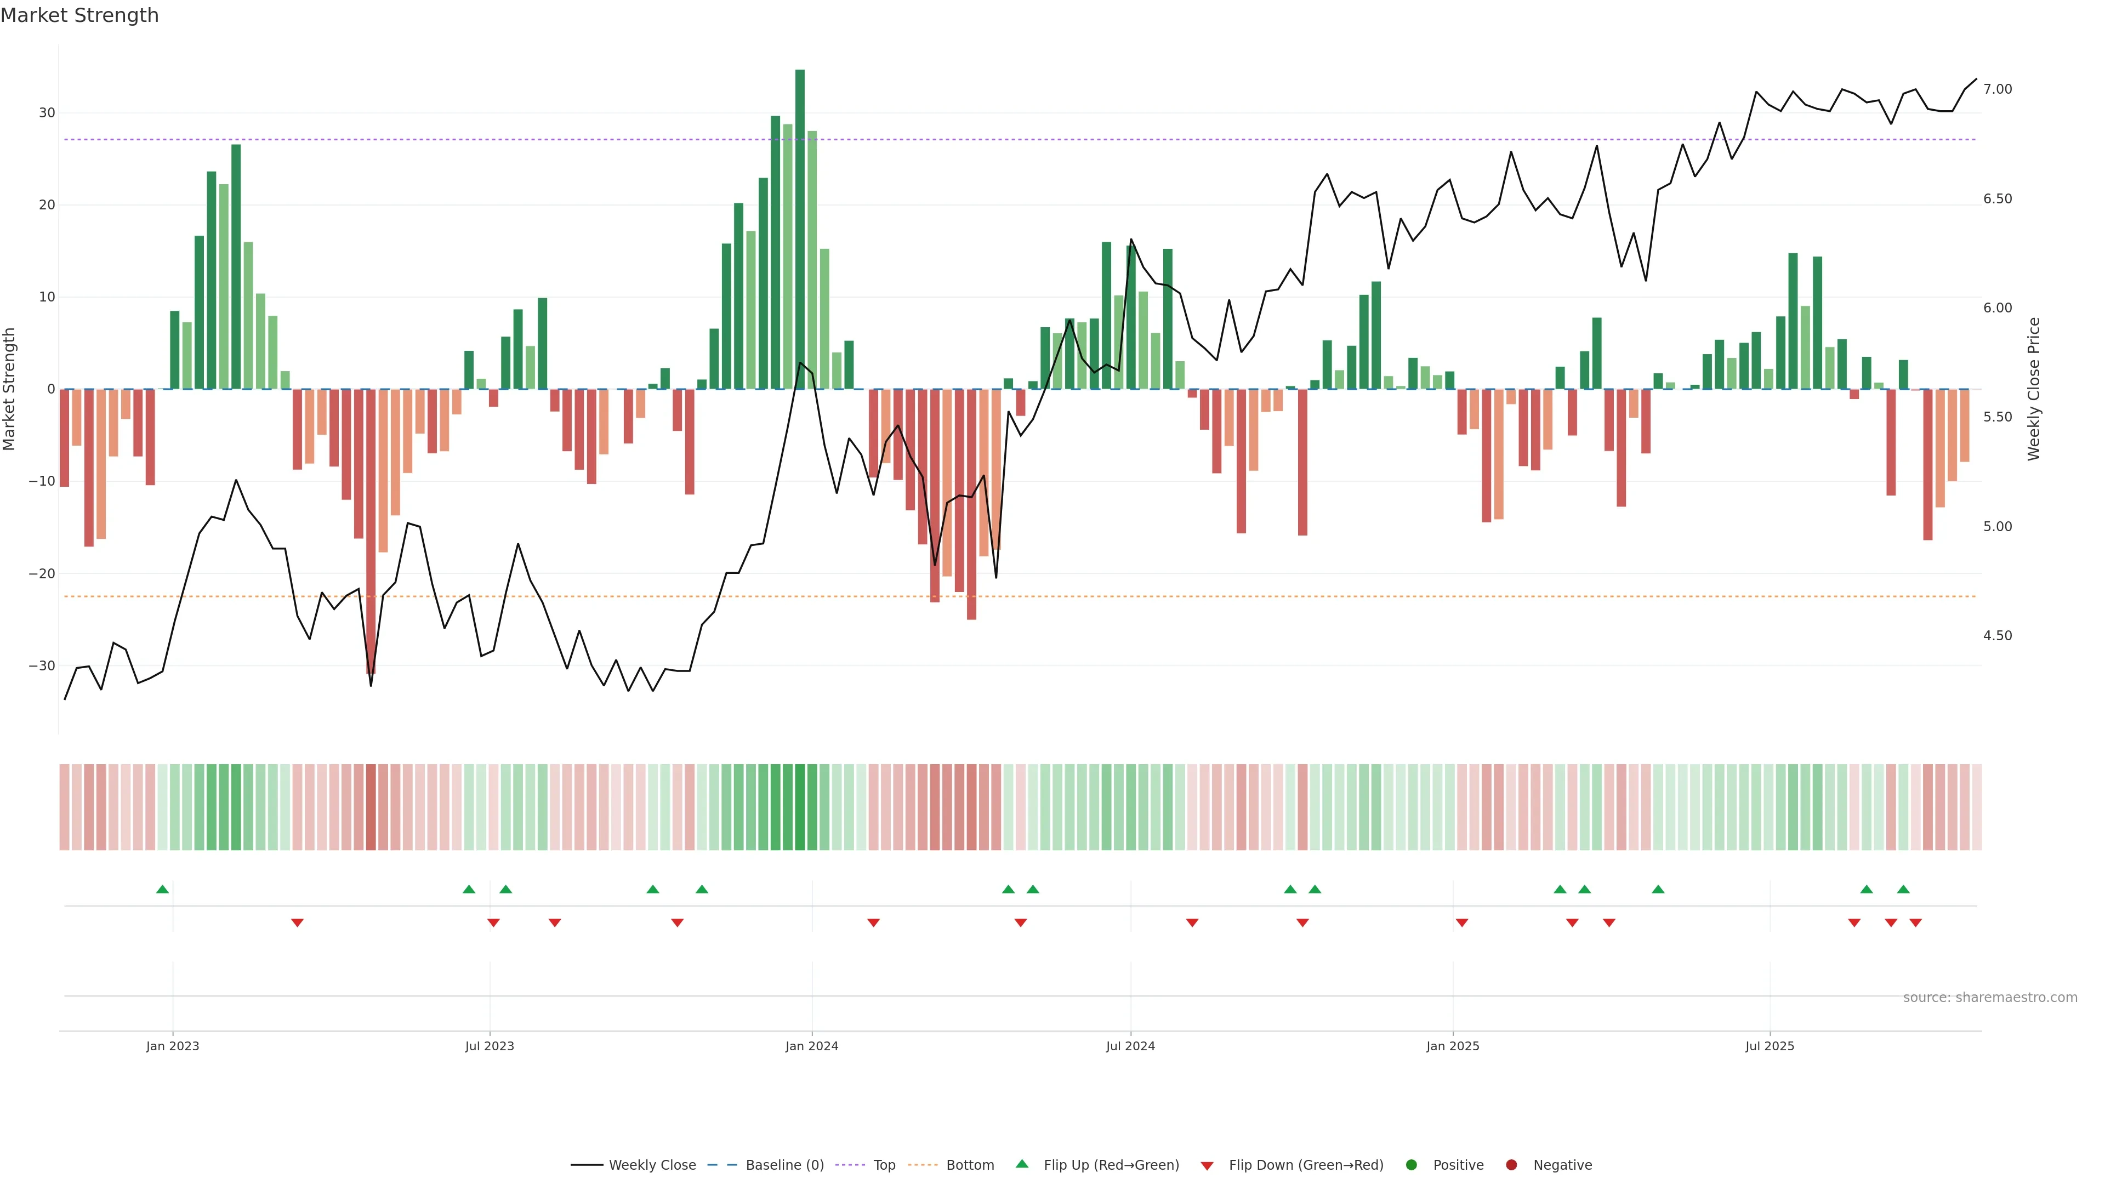Click the tallest green bar near Jan 2024
Screen dimensions: 2105x1184
800,229
